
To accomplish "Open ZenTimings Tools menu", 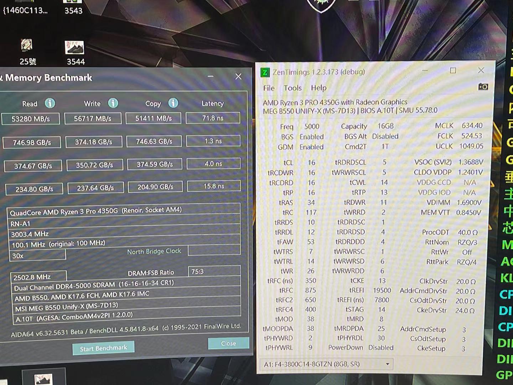I will (x=292, y=88).
